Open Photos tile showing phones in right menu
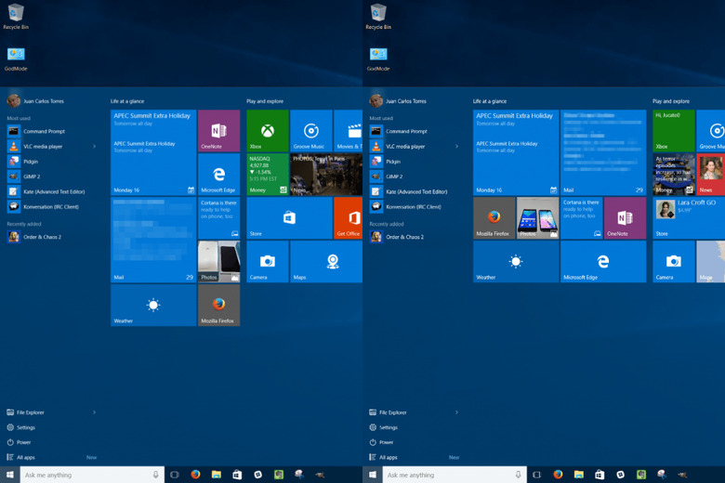 (537, 217)
